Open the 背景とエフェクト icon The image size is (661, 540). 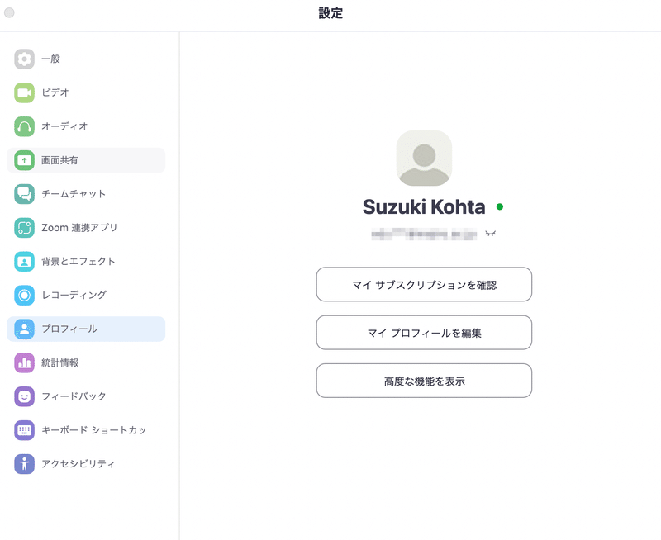(x=25, y=261)
